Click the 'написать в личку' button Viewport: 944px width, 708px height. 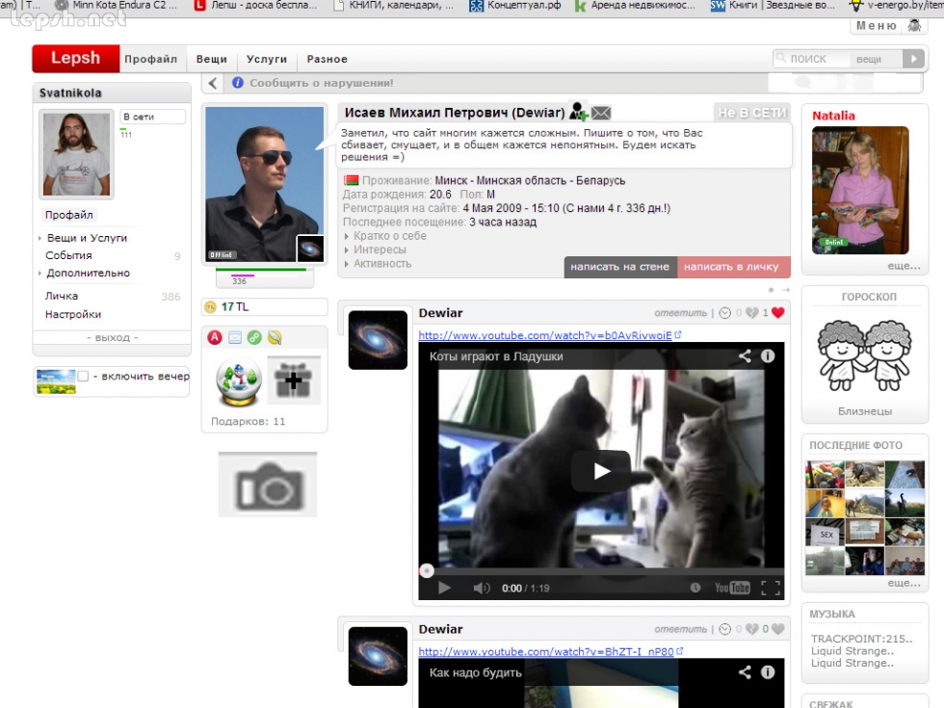733,267
